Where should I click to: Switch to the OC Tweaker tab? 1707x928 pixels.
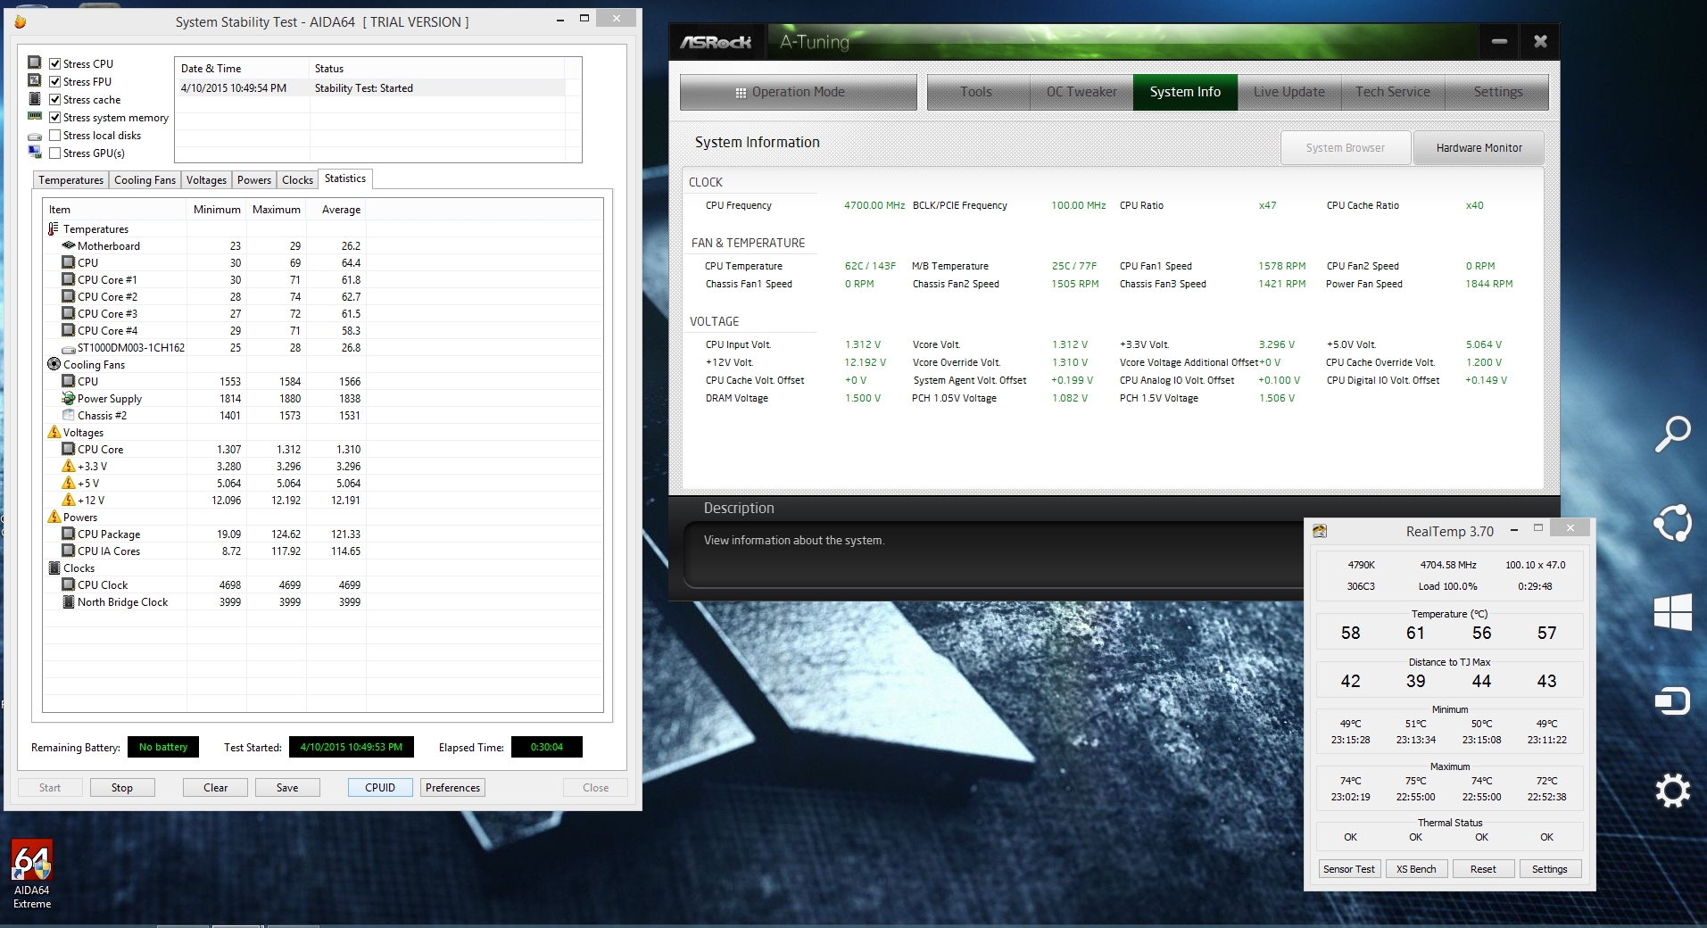click(x=1081, y=92)
